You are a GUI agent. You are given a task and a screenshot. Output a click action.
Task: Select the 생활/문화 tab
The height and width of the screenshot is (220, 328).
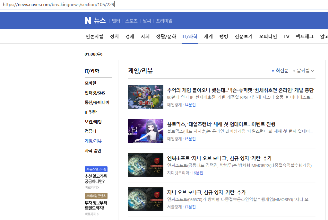166,36
